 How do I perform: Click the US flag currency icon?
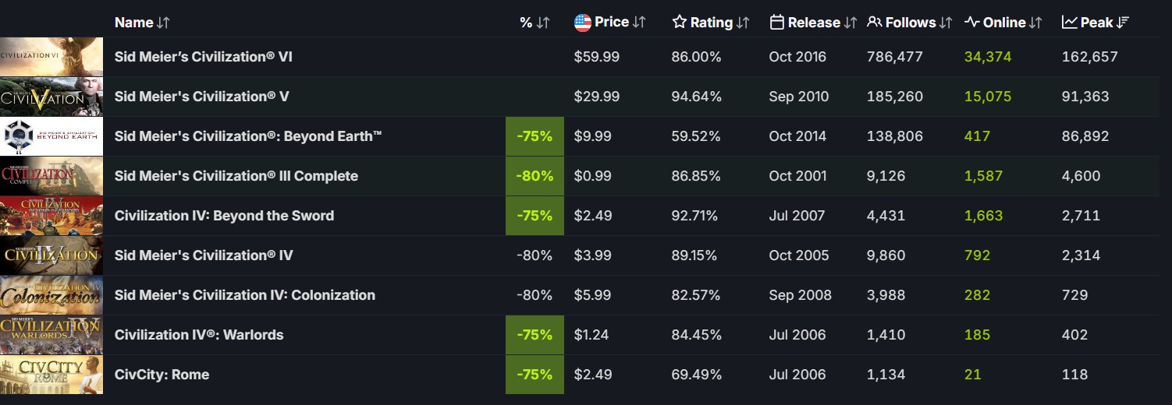[582, 23]
